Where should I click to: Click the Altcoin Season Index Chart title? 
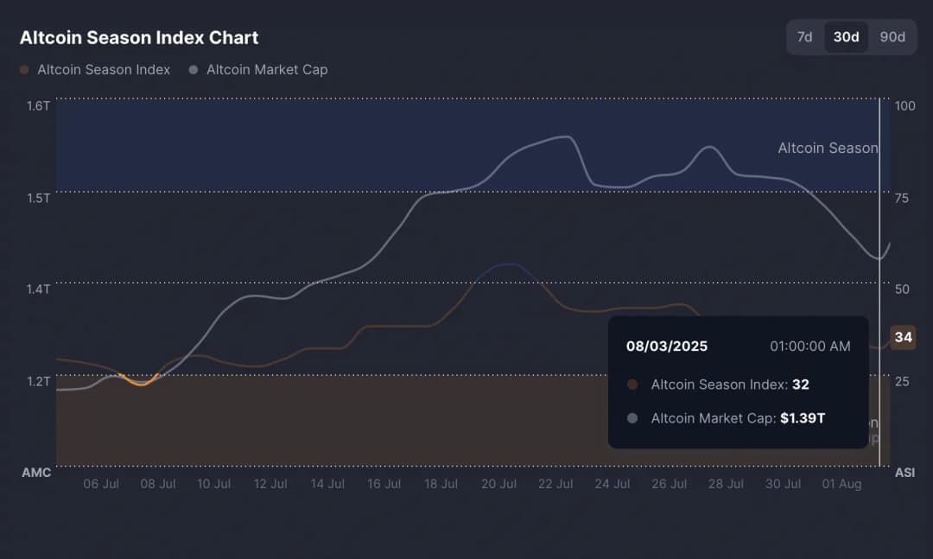[x=139, y=38]
